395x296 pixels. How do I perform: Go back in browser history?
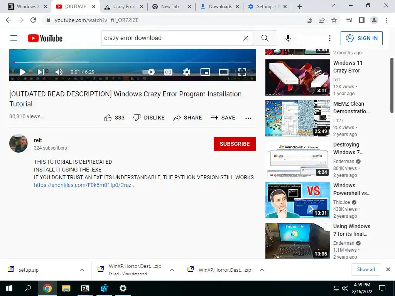(x=8, y=20)
